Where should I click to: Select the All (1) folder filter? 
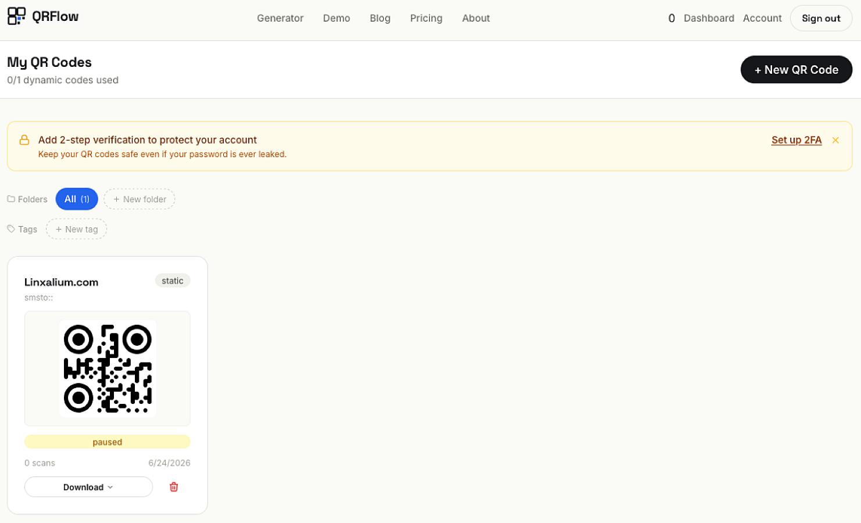[x=77, y=199]
